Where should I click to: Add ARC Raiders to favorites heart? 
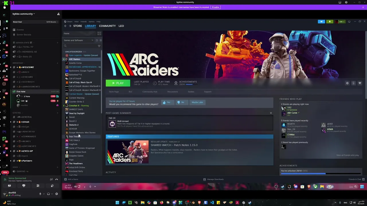point(360,83)
